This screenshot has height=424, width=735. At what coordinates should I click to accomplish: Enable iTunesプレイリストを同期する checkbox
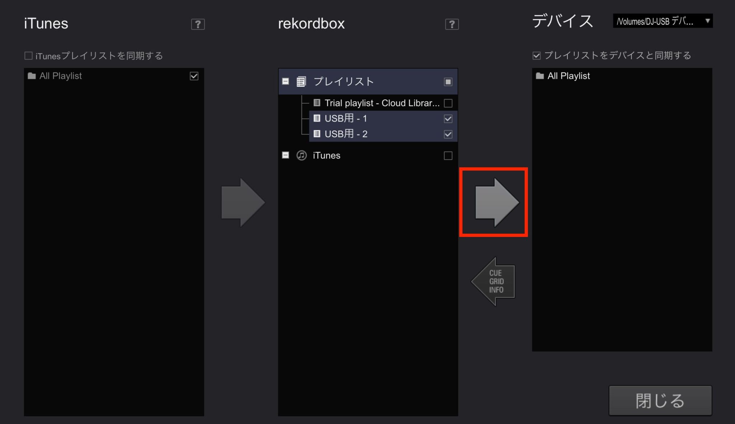coord(28,55)
